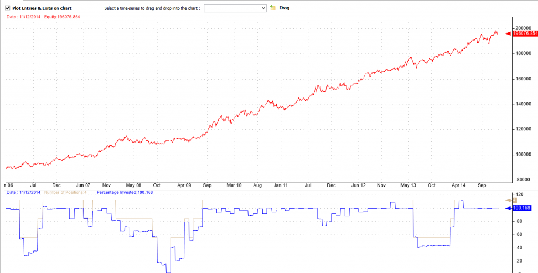This screenshot has width=538, height=273.
Task: Click the tan number-of-positions axis marker
Action: coord(514,200)
